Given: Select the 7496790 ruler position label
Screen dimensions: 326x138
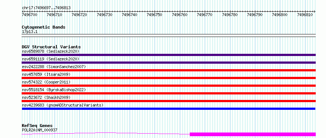Looking at the screenshot, I should pyautogui.click(x=255, y=15).
